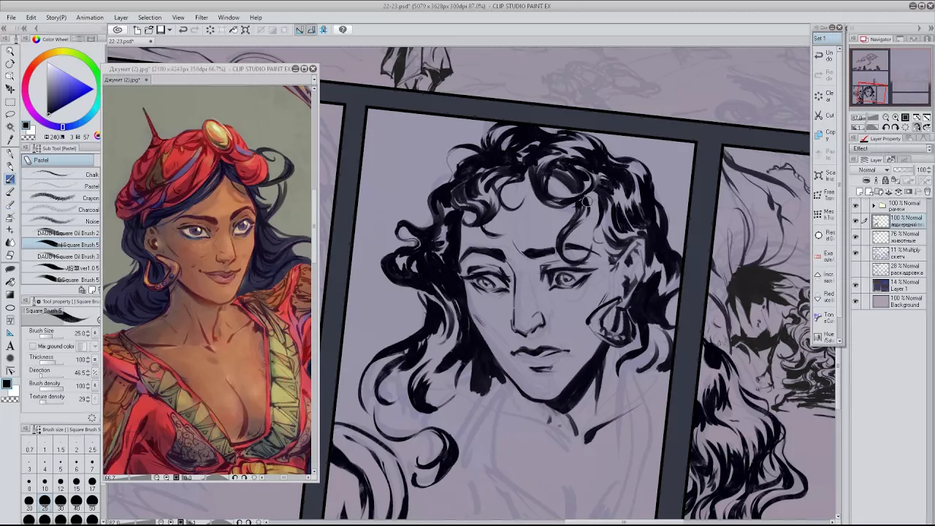Screen dimensions: 935x526
Task: Expand the Save options dropdown arrow
Action: pos(169,30)
